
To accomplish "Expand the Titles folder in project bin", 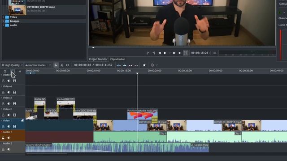I will click(x=3, y=17).
